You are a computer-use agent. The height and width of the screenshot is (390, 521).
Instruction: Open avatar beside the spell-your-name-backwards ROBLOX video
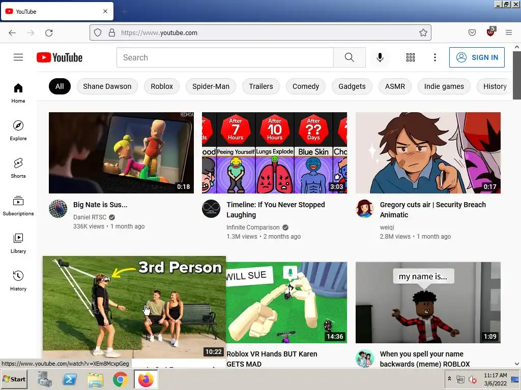pyautogui.click(x=364, y=358)
